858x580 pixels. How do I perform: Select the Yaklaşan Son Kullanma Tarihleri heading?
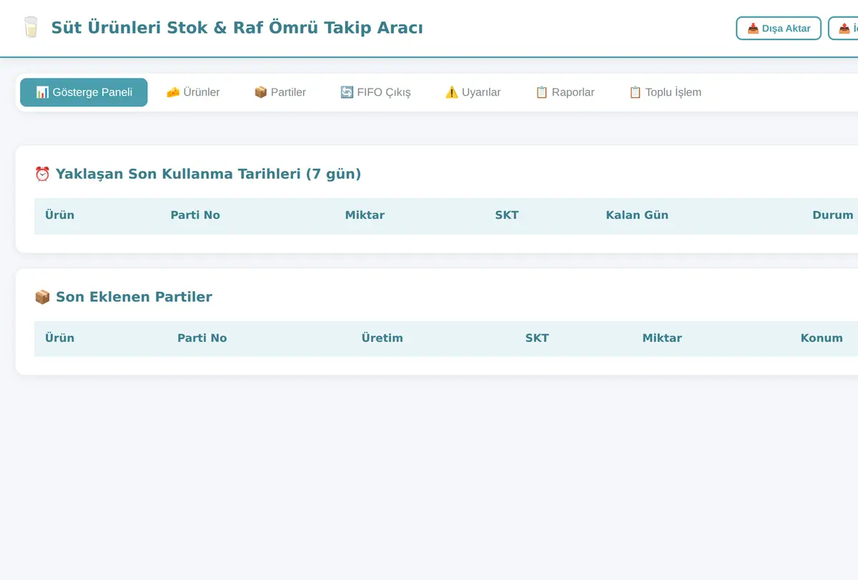point(198,174)
